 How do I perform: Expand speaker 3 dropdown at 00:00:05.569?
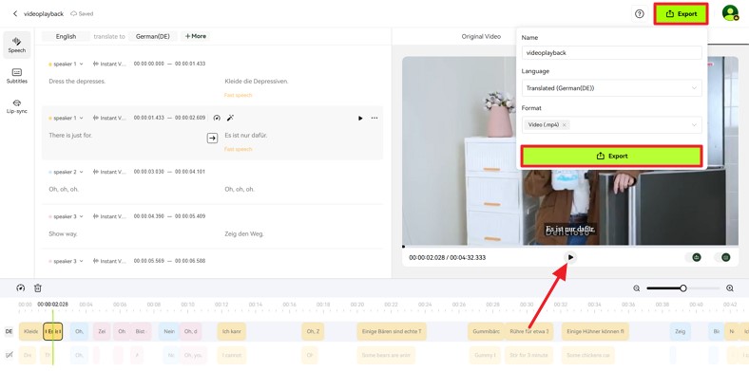(x=81, y=261)
